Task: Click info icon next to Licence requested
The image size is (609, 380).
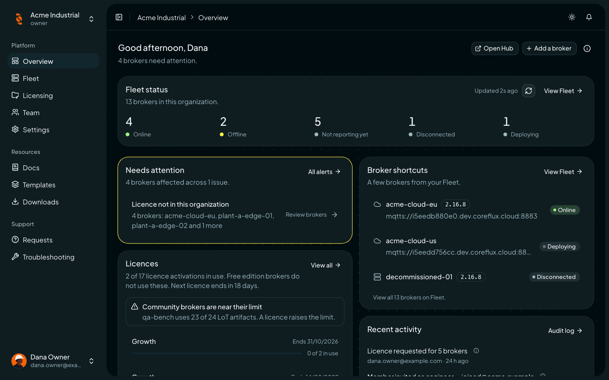Action: 476,351
